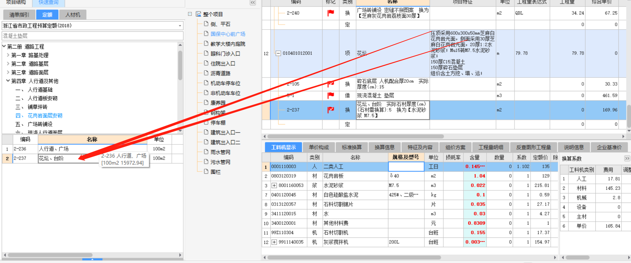Select the 特征及内容 tab
The image size is (631, 263).
420,147
